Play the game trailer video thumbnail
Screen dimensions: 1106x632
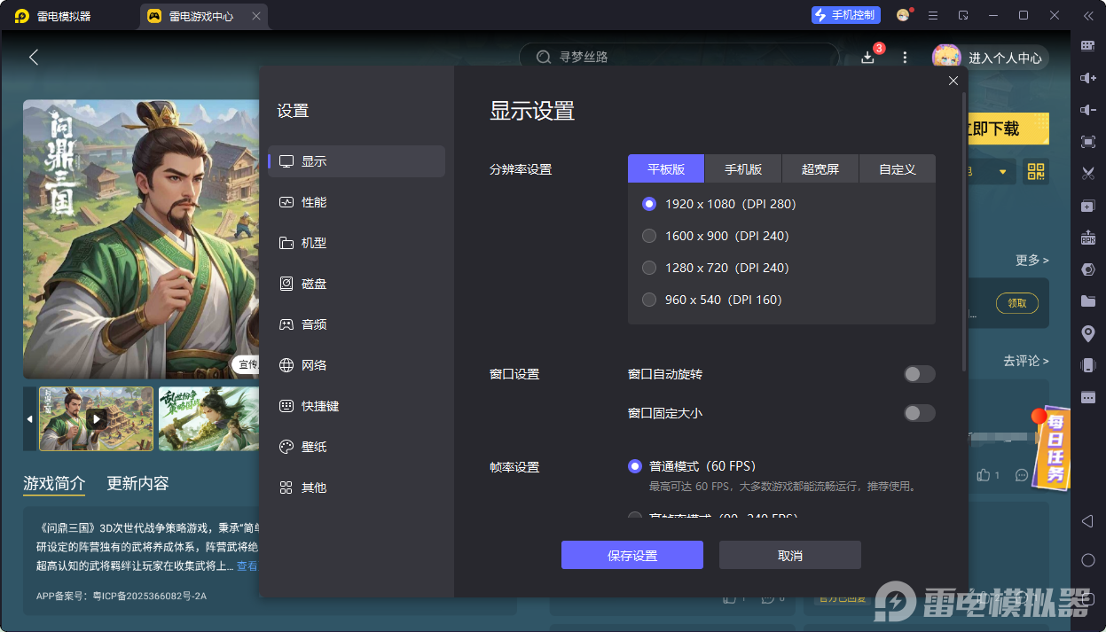click(x=98, y=418)
